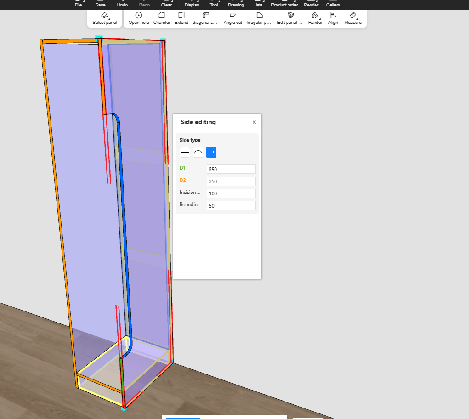Expand the Measure tool options
The height and width of the screenshot is (419, 469).
click(x=353, y=18)
